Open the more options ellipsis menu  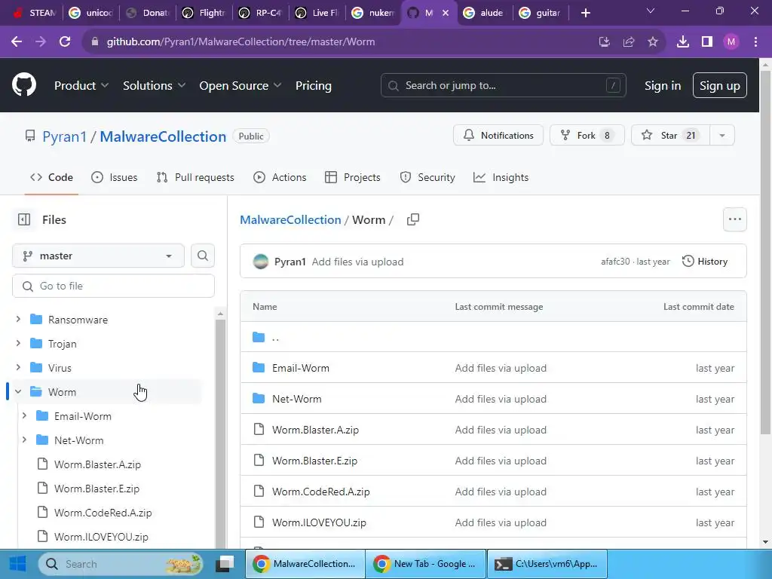(x=734, y=219)
